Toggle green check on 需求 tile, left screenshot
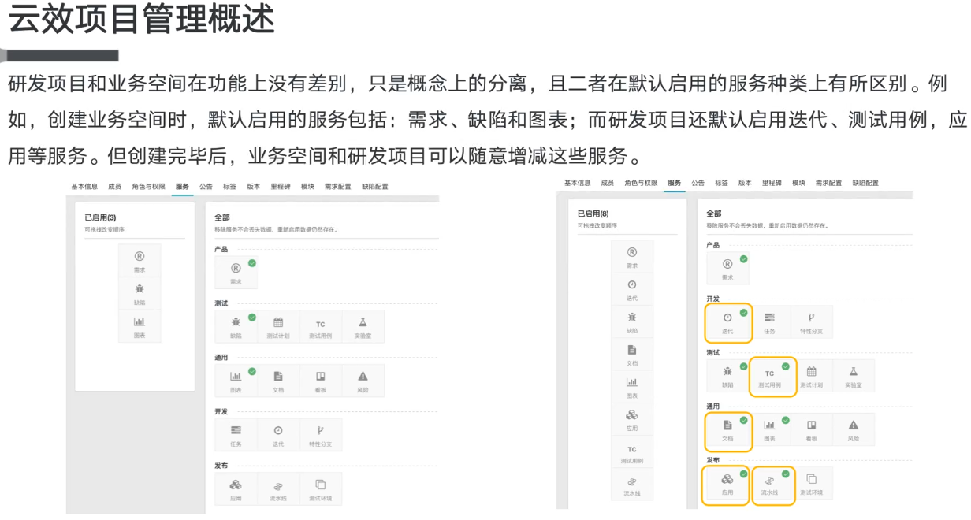 pos(252,262)
